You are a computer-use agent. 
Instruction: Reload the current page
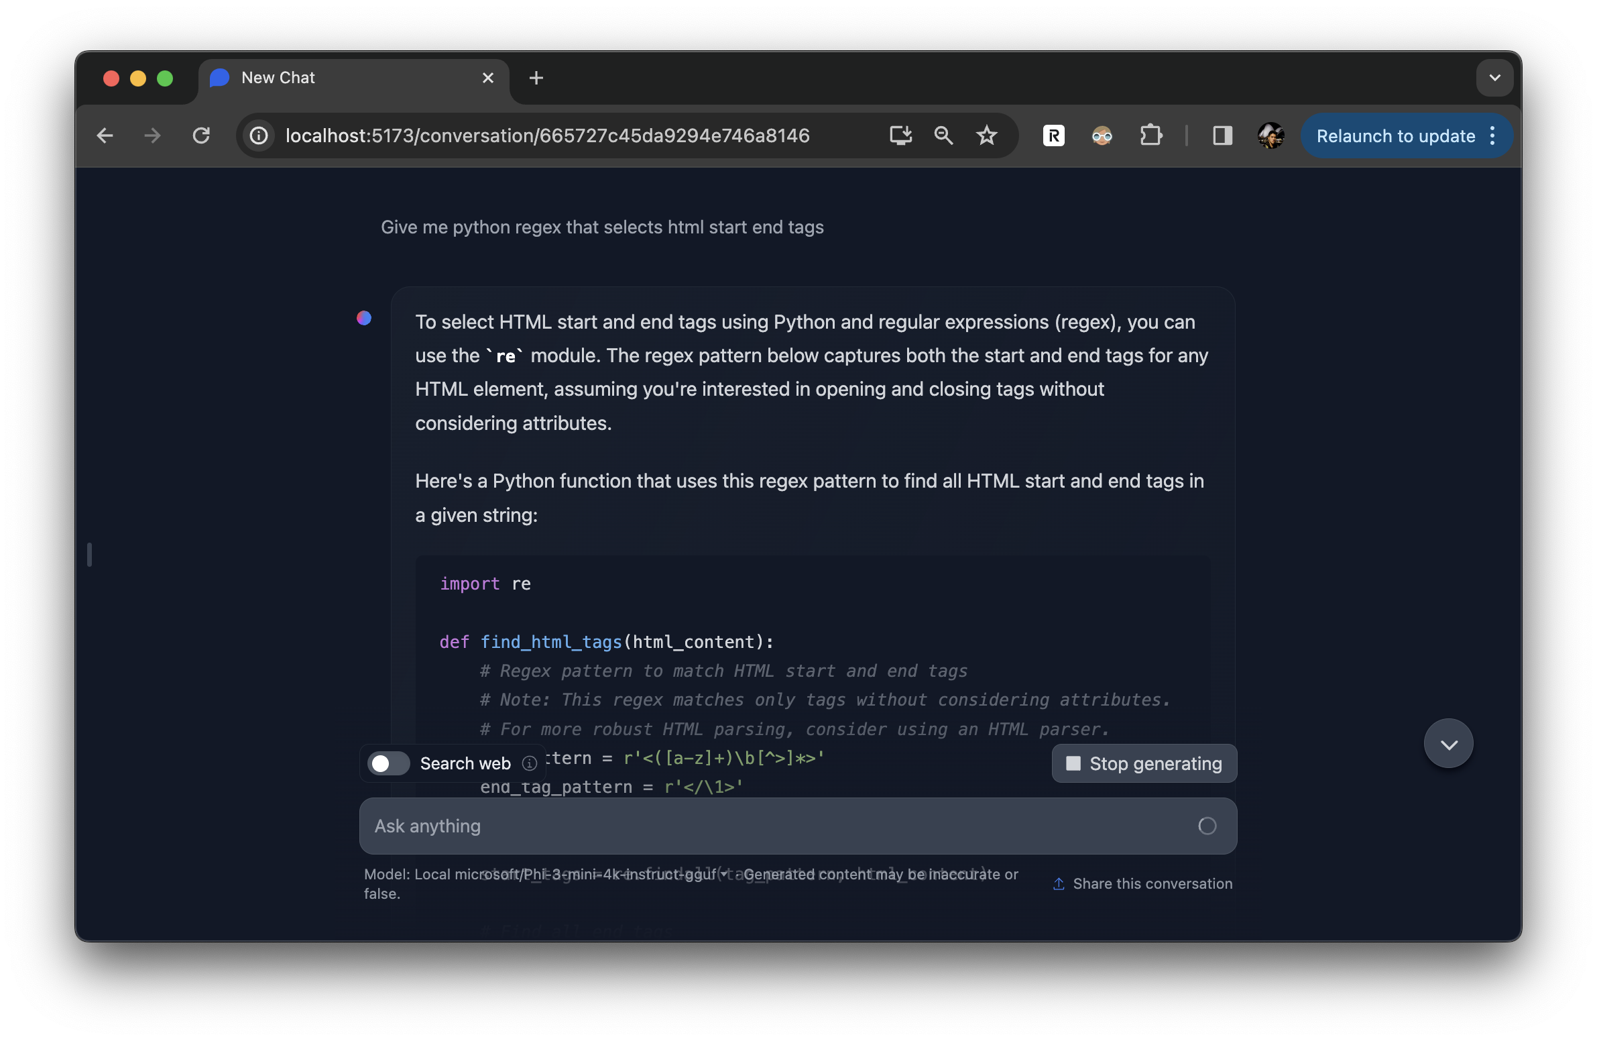coord(201,136)
